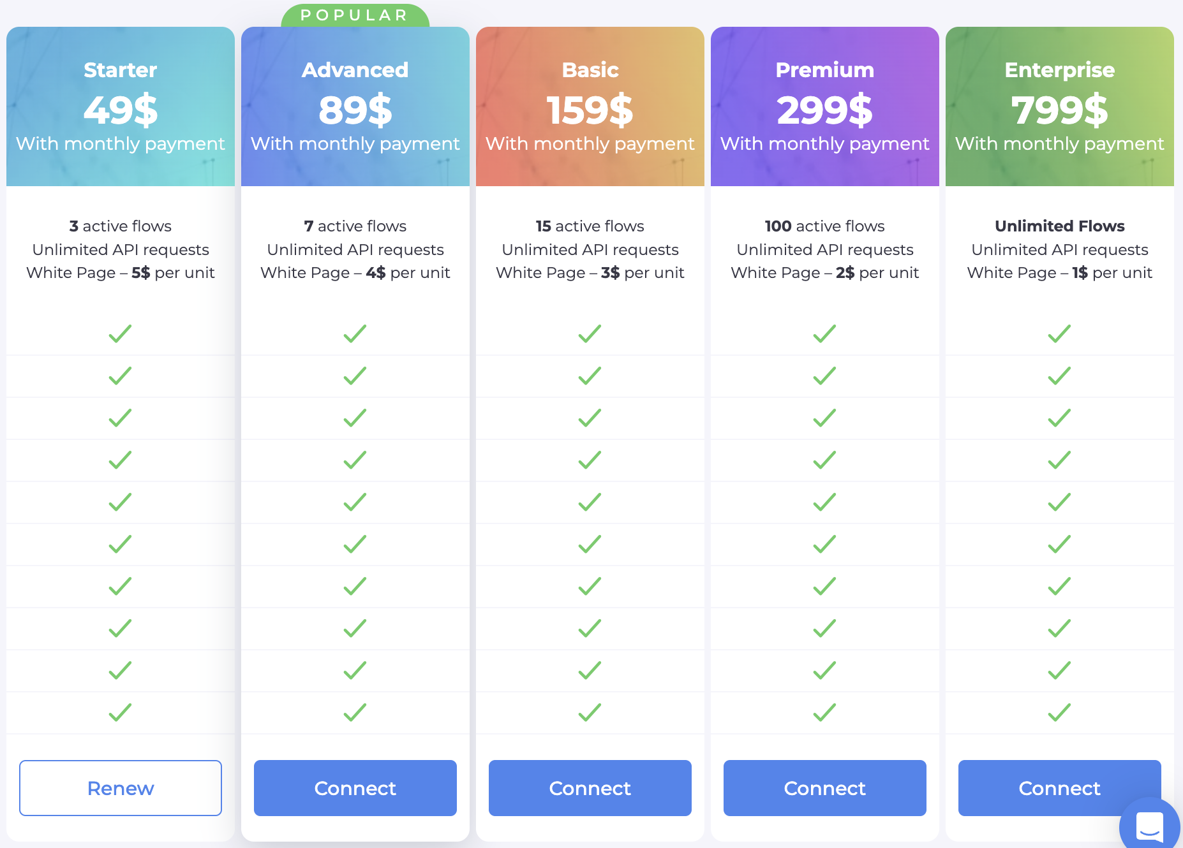Select the Starter 49$ plan header
Image resolution: width=1183 pixels, height=848 pixels.
121,106
